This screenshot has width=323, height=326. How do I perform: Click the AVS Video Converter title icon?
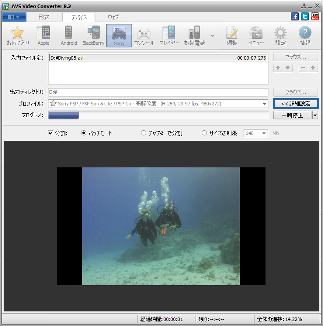coord(6,6)
